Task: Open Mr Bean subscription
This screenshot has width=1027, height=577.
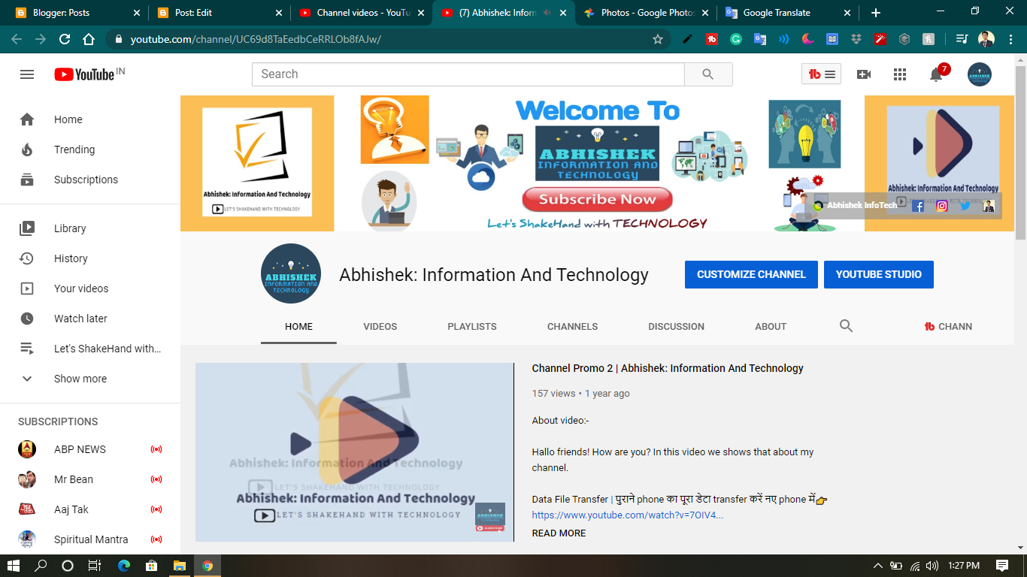Action: point(90,479)
